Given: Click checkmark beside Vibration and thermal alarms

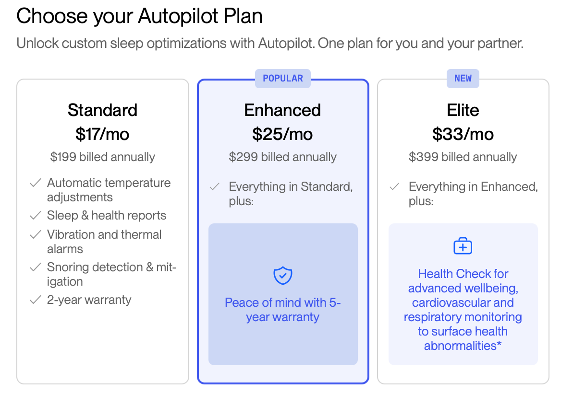Looking at the screenshot, I should coord(36,235).
